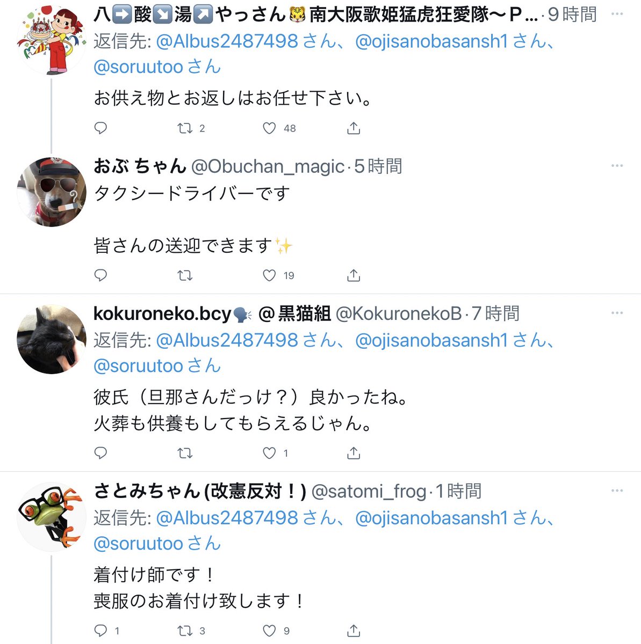Open おぶちゃん's dog profile picture

click(52, 192)
